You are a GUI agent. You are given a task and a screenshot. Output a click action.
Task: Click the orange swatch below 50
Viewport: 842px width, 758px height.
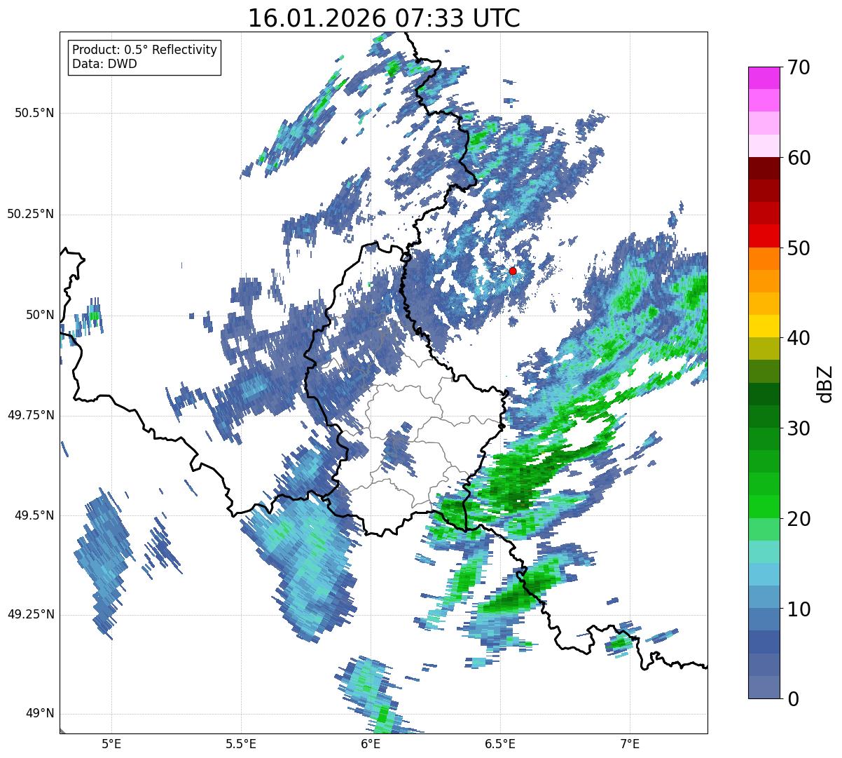764,259
